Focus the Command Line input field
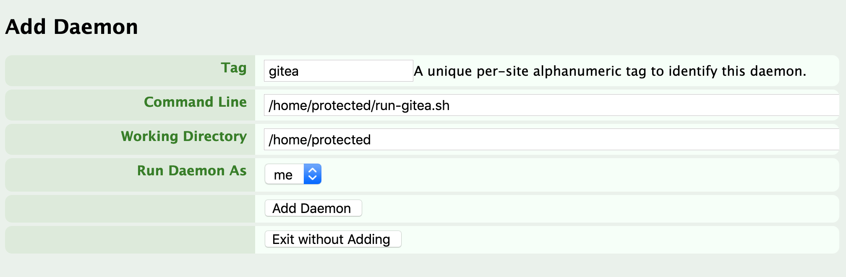Image resolution: width=846 pixels, height=277 pixels. click(551, 105)
